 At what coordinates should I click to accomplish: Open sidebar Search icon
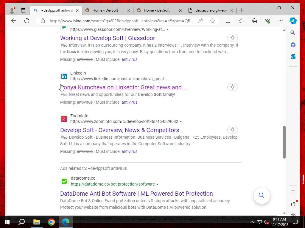pyautogui.click(x=293, y=33)
